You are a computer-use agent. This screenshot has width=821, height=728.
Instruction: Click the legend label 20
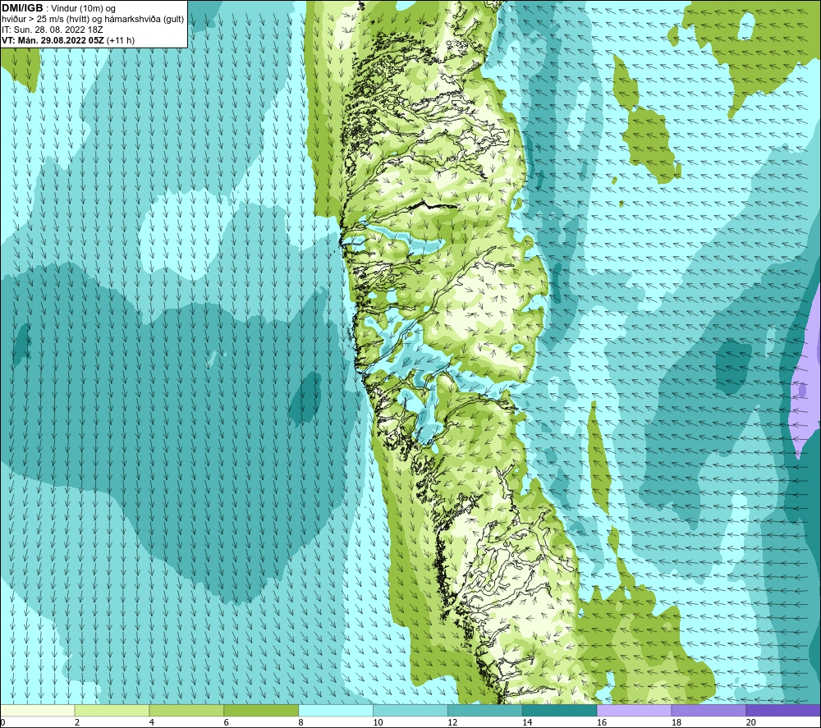click(751, 722)
